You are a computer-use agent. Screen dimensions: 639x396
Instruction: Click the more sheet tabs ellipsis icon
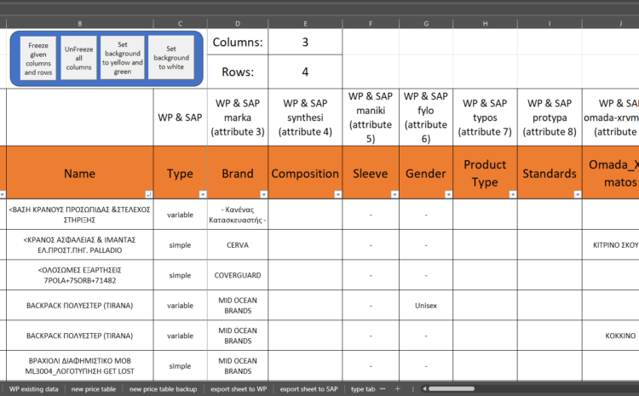coord(383,388)
